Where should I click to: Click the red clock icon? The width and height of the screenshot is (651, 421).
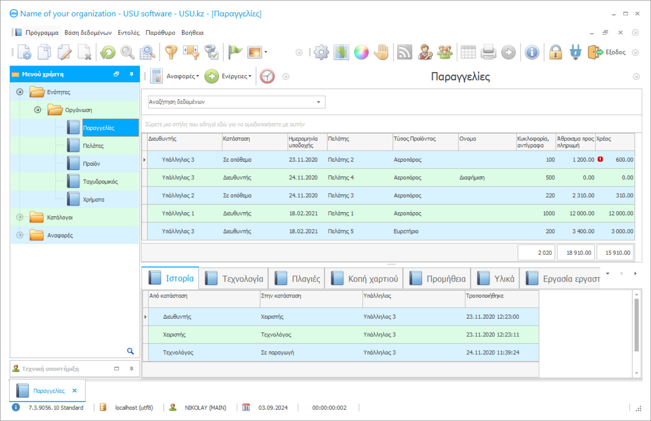(267, 76)
